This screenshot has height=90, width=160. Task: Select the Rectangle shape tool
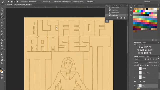pos(2,57)
